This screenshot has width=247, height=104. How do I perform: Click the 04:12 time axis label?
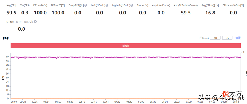[117, 102]
